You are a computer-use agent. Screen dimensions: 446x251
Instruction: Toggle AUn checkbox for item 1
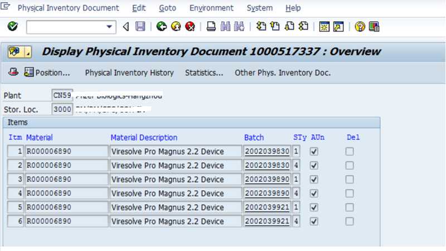[x=314, y=151]
